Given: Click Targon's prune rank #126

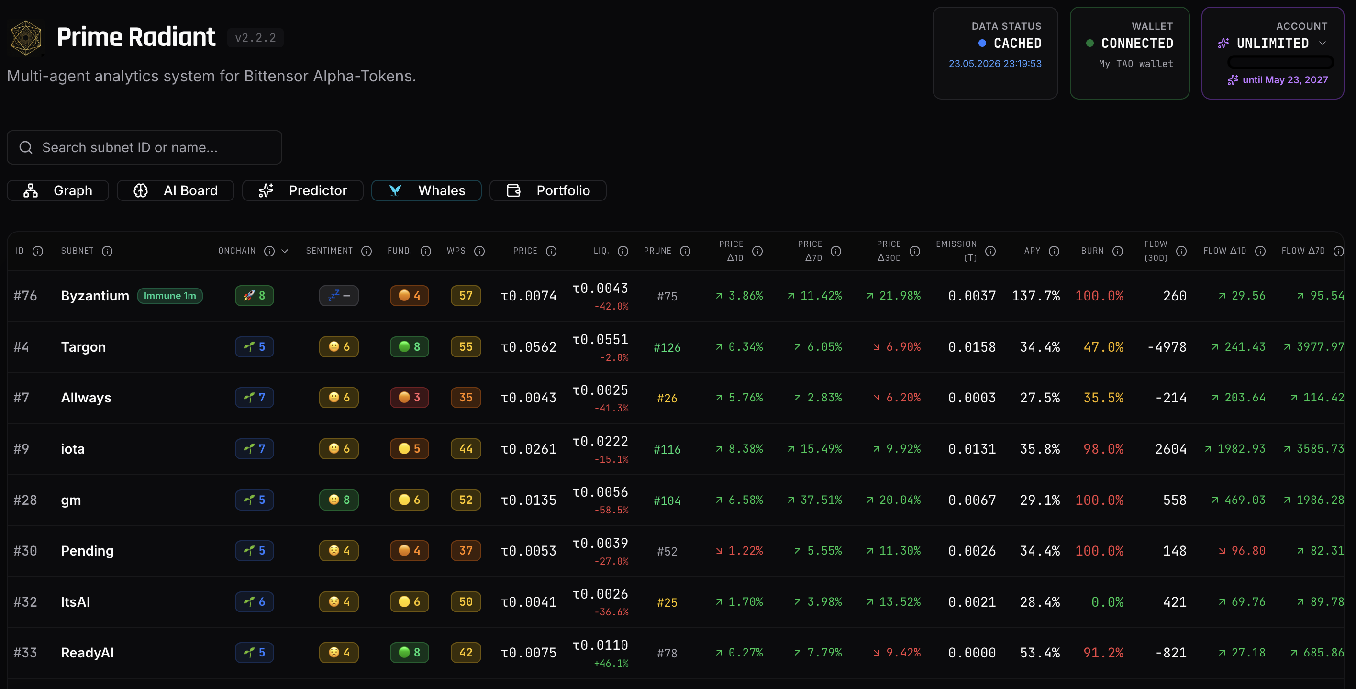Looking at the screenshot, I should point(667,347).
